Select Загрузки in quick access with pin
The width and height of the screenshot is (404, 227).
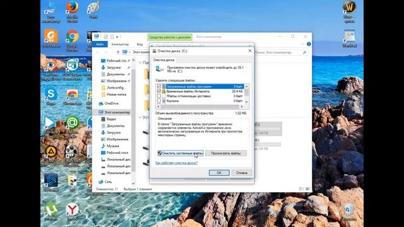pos(114,67)
